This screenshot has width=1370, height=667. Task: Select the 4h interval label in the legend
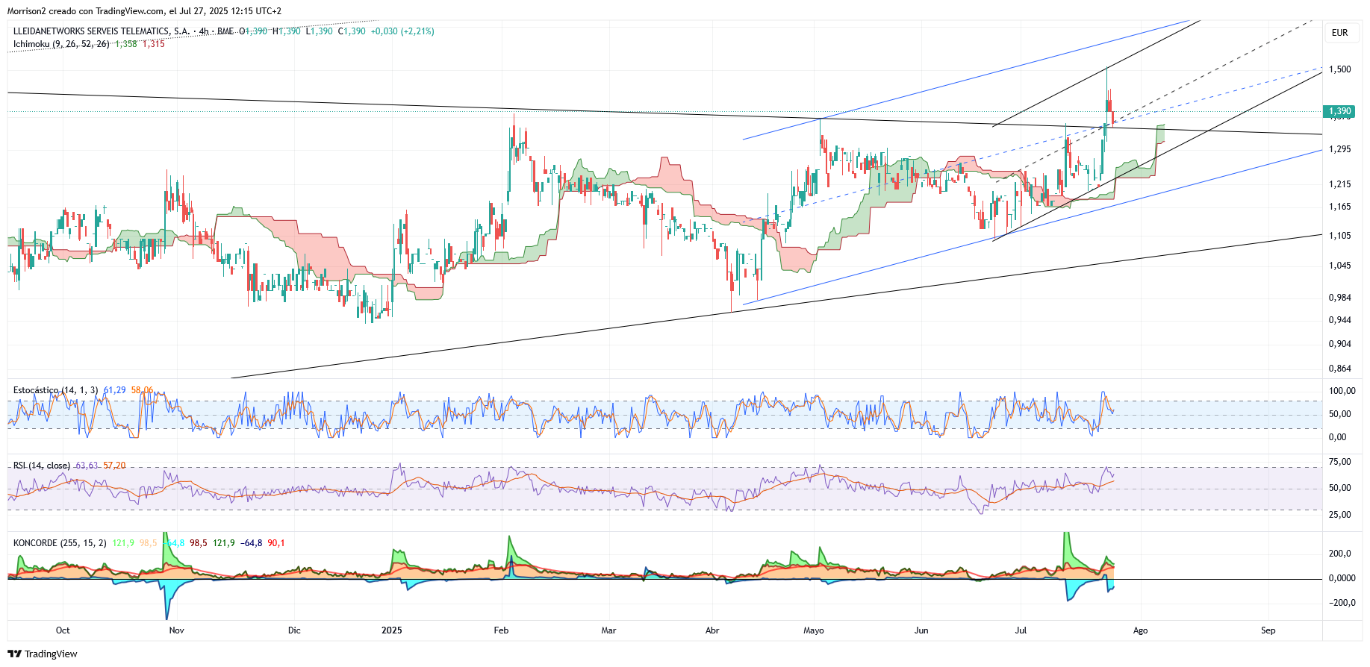pyautogui.click(x=204, y=31)
